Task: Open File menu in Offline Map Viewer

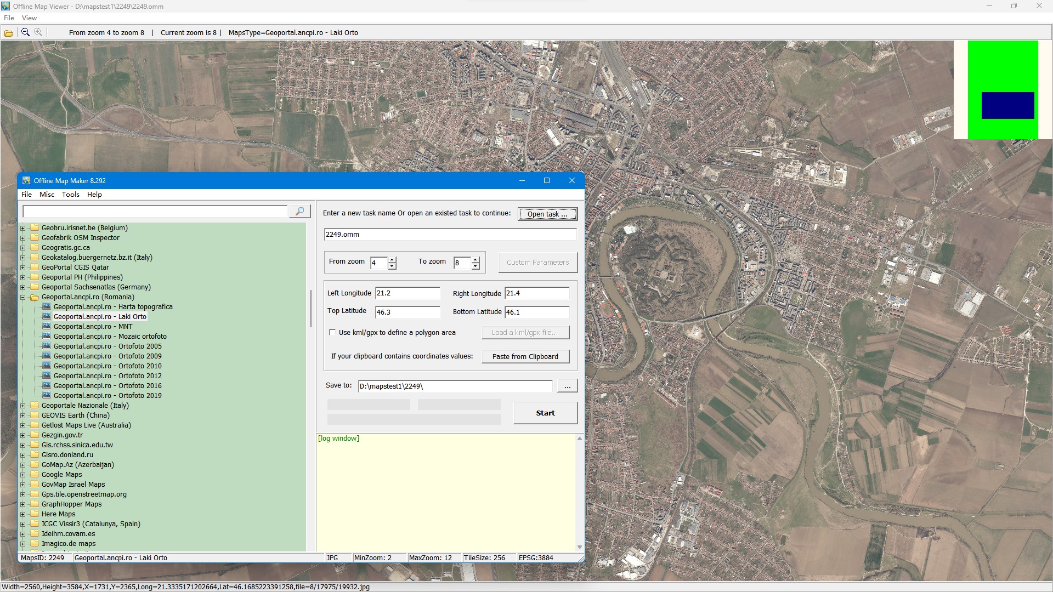Action: click(x=9, y=18)
